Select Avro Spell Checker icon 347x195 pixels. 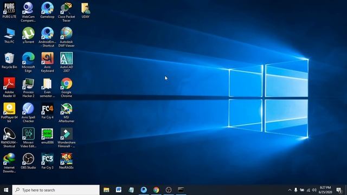tap(28, 113)
